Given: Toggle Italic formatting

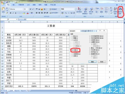Looking at the screenshot, I should point(13,13).
